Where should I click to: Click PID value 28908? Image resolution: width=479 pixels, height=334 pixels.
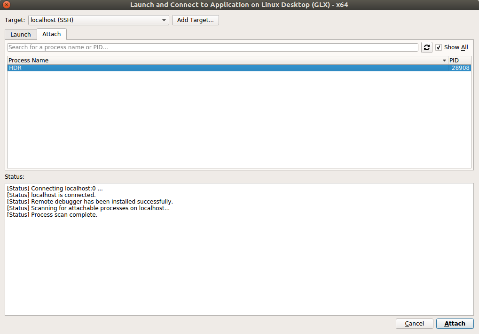[x=460, y=68]
